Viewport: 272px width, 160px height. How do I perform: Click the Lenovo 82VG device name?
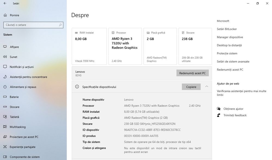(80, 73)
